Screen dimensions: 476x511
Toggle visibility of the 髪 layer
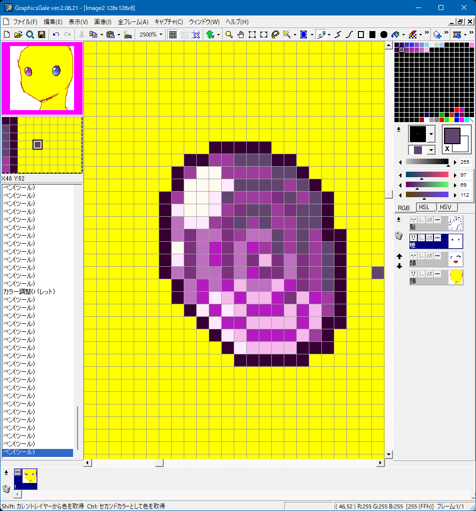click(413, 220)
